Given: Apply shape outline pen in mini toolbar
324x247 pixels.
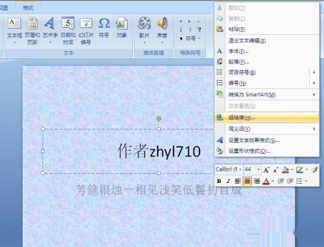Looking at the screenshot, I should (299, 170).
